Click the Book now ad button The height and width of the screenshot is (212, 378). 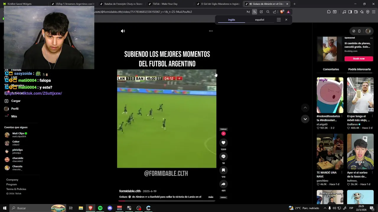359,59
